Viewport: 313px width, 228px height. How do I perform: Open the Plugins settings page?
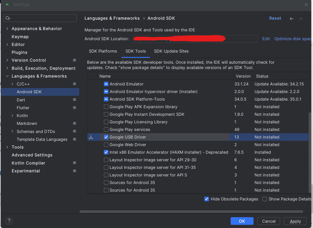pyautogui.click(x=19, y=52)
